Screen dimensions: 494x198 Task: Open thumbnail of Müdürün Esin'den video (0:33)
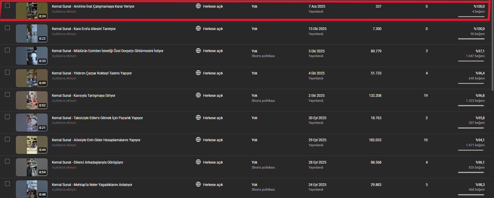coord(32,56)
